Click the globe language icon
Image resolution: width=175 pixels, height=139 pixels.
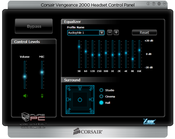tap(159, 4)
